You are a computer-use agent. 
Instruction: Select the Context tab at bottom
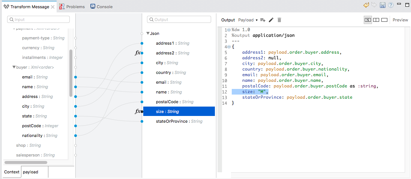(12, 172)
